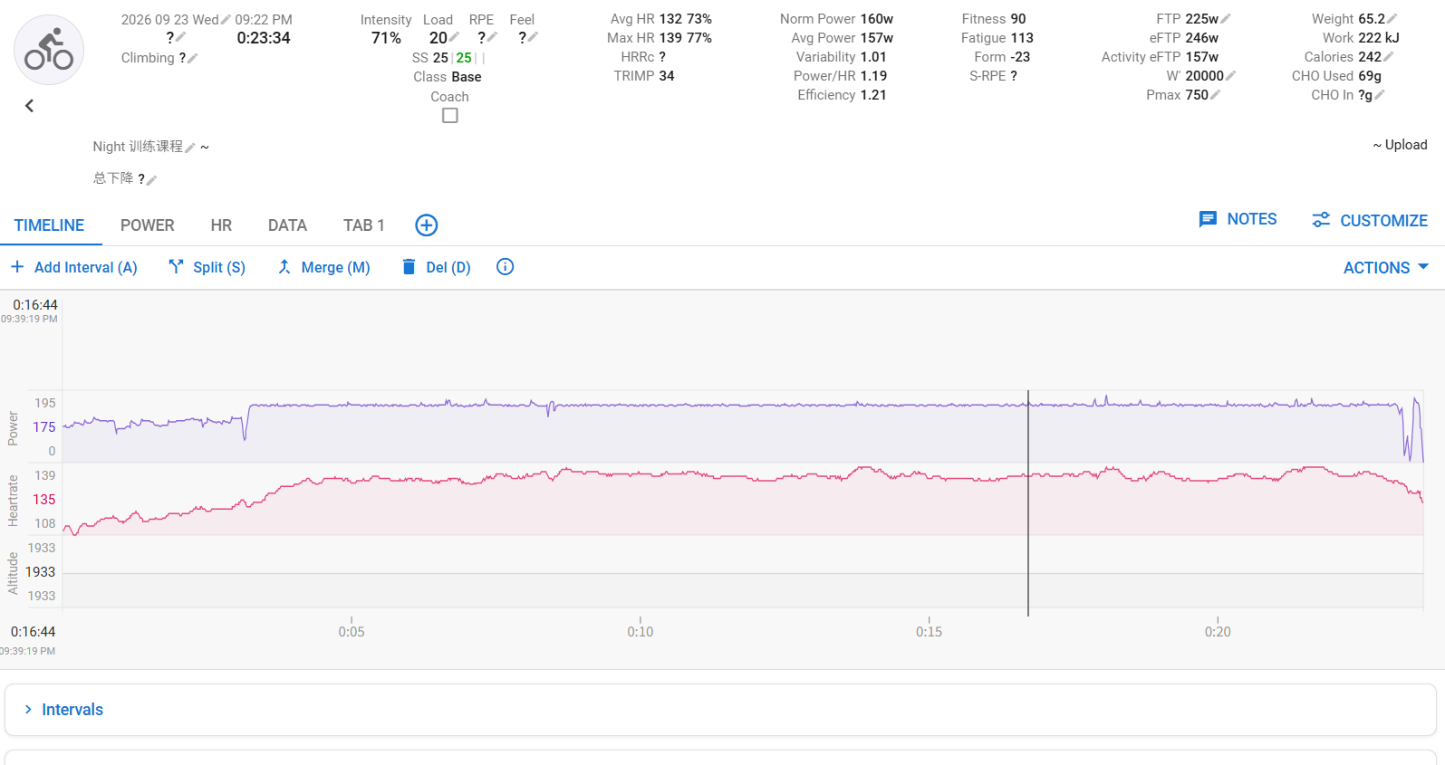This screenshot has width=1445, height=765.
Task: Open the info icon beside Del (D)
Action: (x=506, y=267)
